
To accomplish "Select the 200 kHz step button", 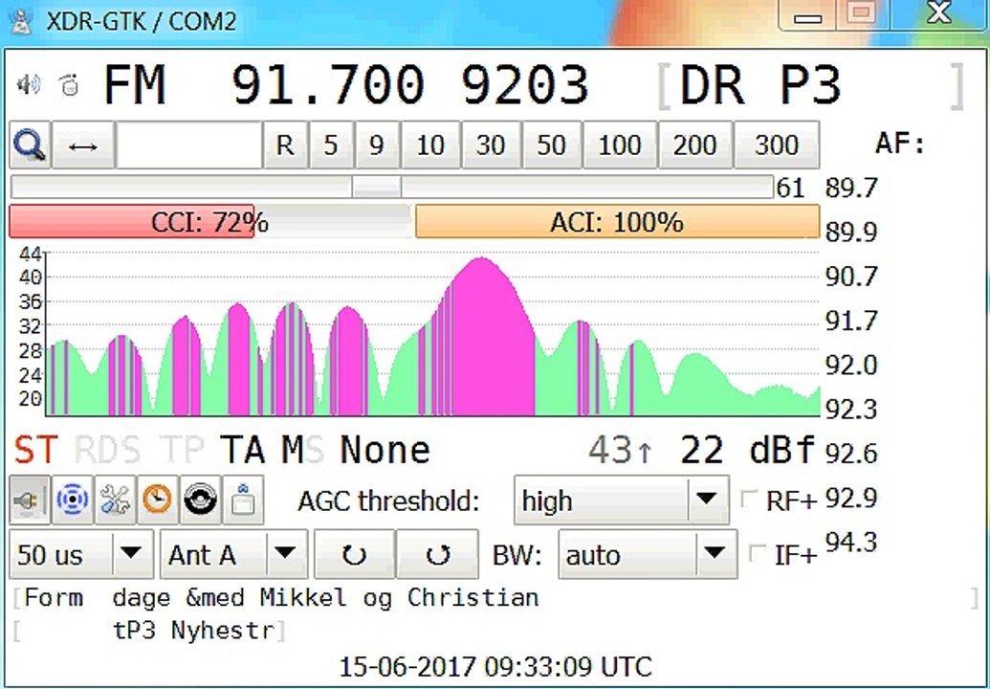I will coord(695,145).
